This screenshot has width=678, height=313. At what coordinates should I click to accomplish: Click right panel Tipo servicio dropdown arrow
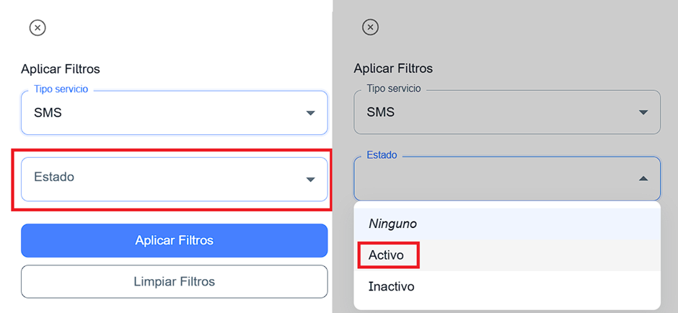(x=643, y=113)
